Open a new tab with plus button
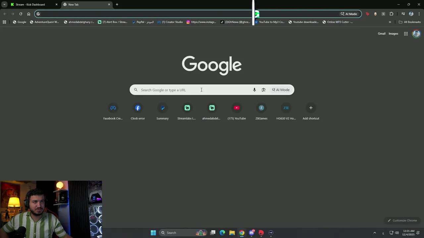The width and height of the screenshot is (424, 238). [117, 5]
